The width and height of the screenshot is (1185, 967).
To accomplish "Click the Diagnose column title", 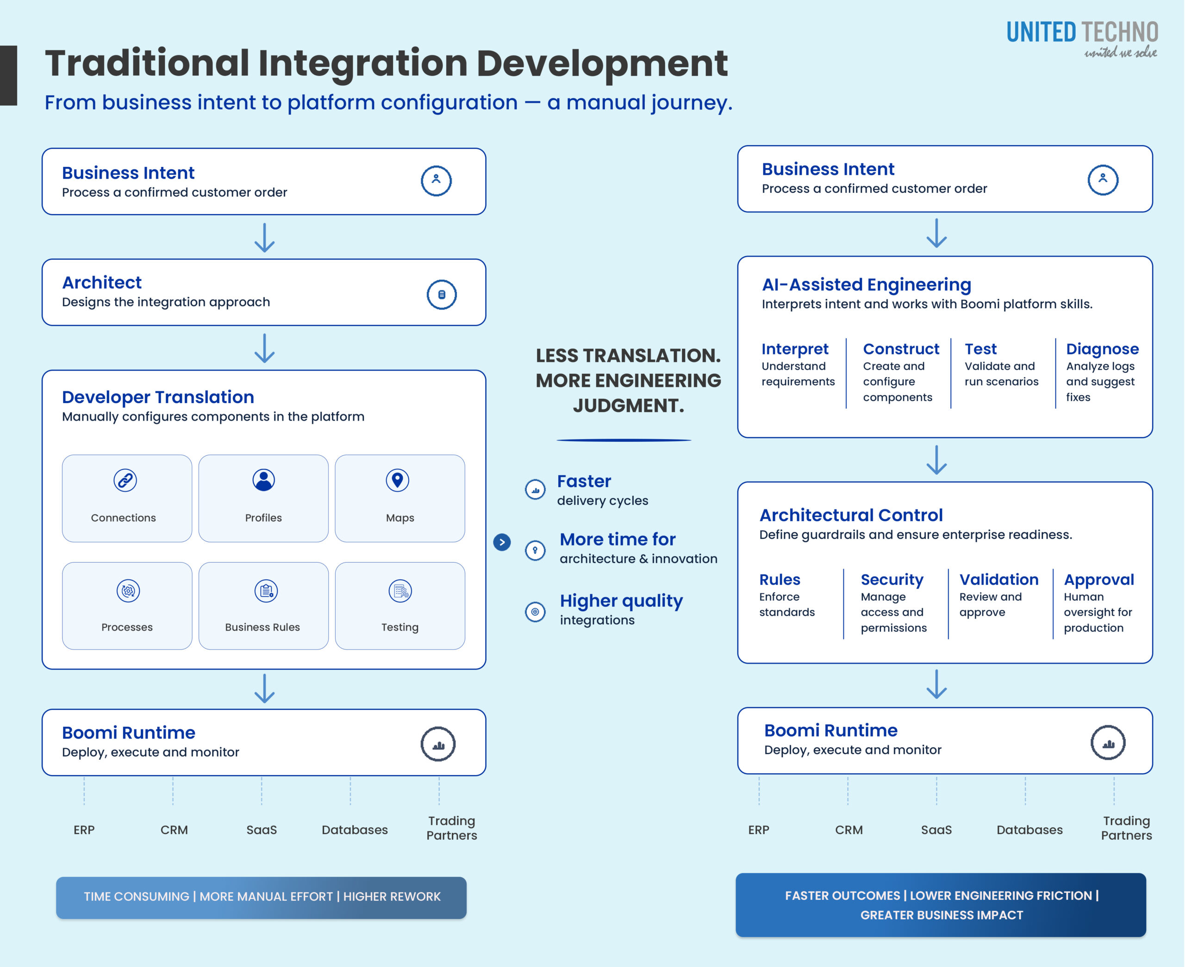I will (x=1103, y=349).
